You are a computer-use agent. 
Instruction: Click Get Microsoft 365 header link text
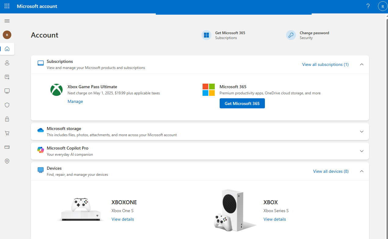pos(230,33)
